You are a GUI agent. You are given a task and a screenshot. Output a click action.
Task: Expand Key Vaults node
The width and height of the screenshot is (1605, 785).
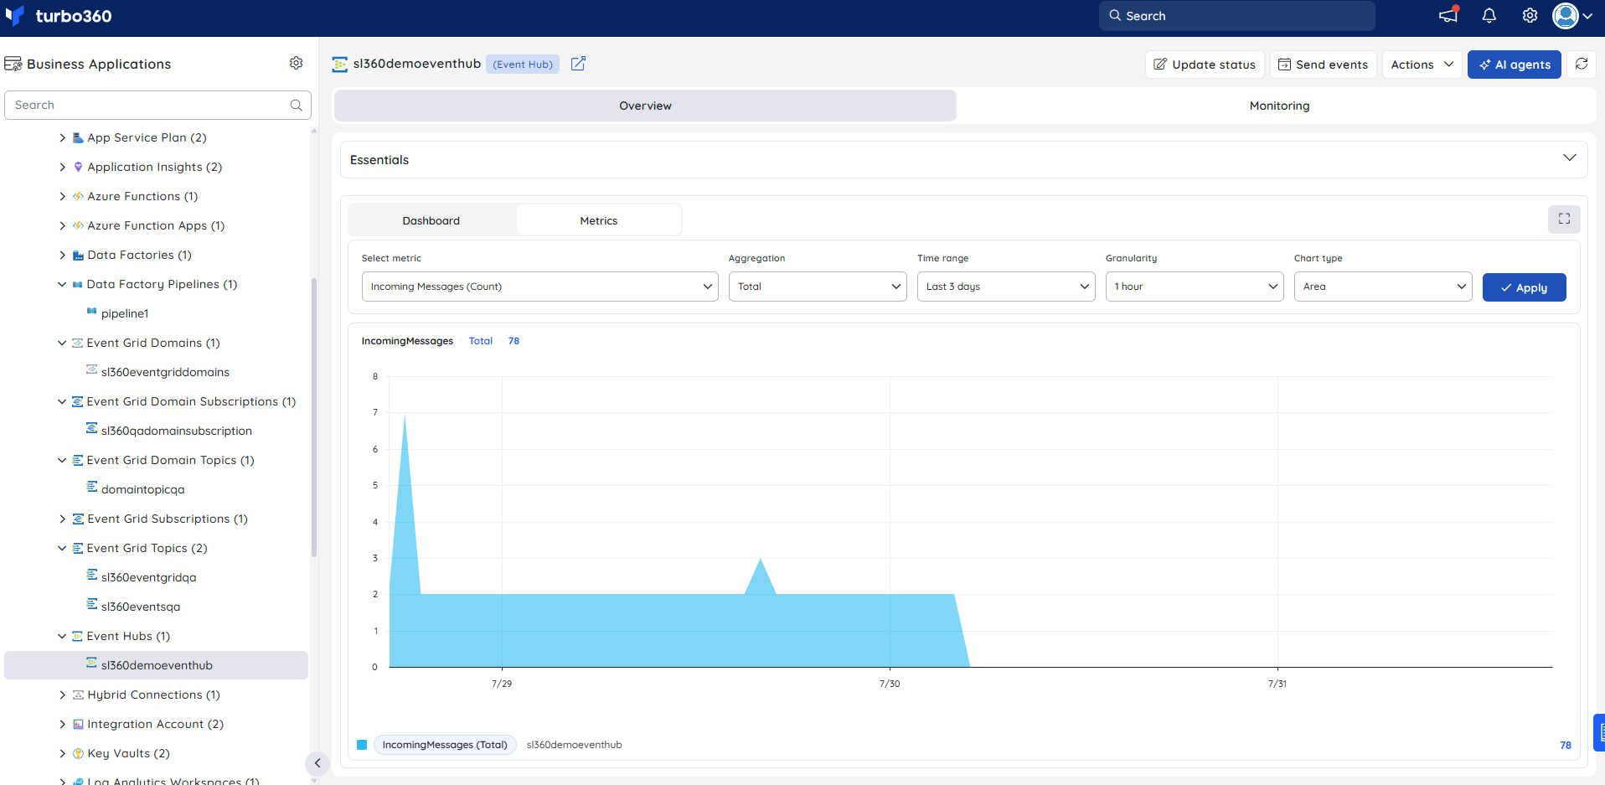[62, 753]
